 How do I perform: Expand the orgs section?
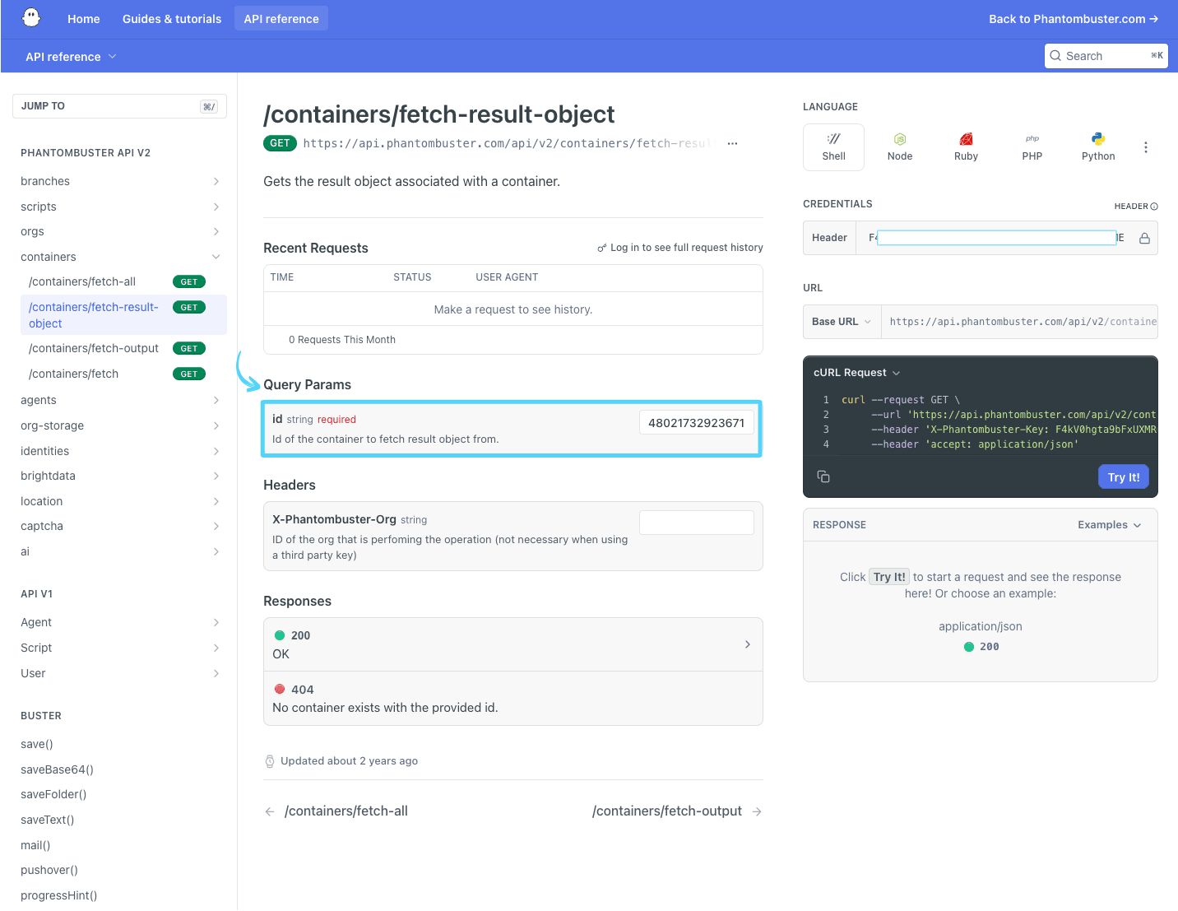click(x=216, y=231)
